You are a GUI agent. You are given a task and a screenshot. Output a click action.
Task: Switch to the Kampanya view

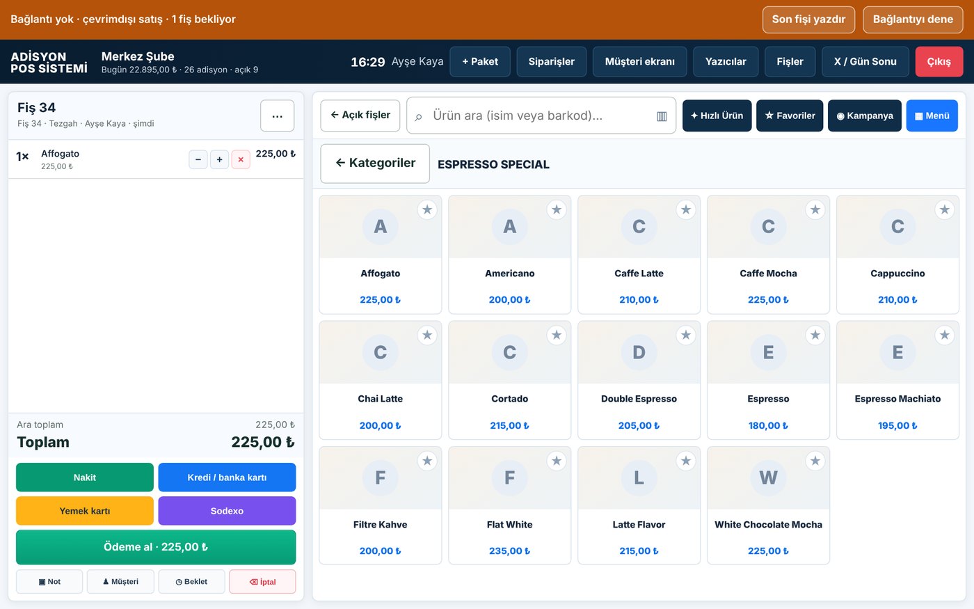(865, 116)
